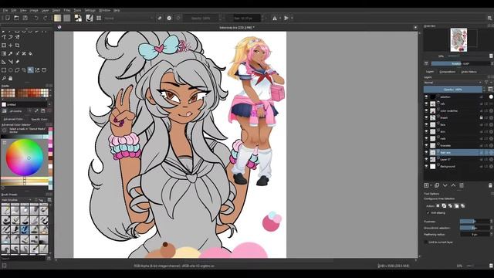The image size is (494, 278).
Task: Select the Measure tool
Action: (10, 62)
